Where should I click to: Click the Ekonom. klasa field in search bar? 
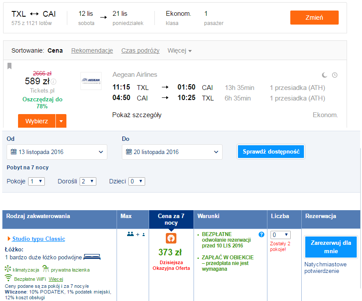178,18
